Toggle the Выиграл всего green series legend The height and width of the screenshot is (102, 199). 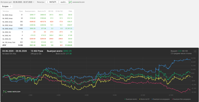(x=131, y=99)
